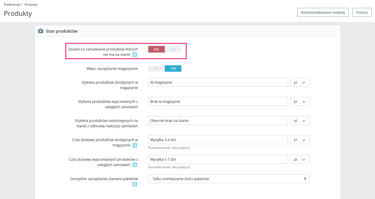Click help icon under default pack stock management
The width and height of the screenshot is (375, 199).
click(135, 184)
